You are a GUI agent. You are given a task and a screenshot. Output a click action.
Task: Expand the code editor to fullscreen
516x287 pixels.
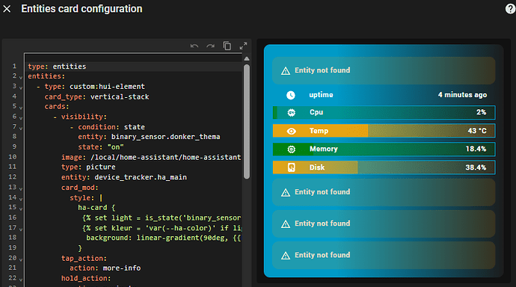coord(243,46)
